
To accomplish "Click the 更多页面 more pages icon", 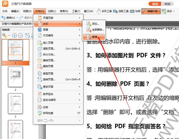I will [x=40, y=87].
